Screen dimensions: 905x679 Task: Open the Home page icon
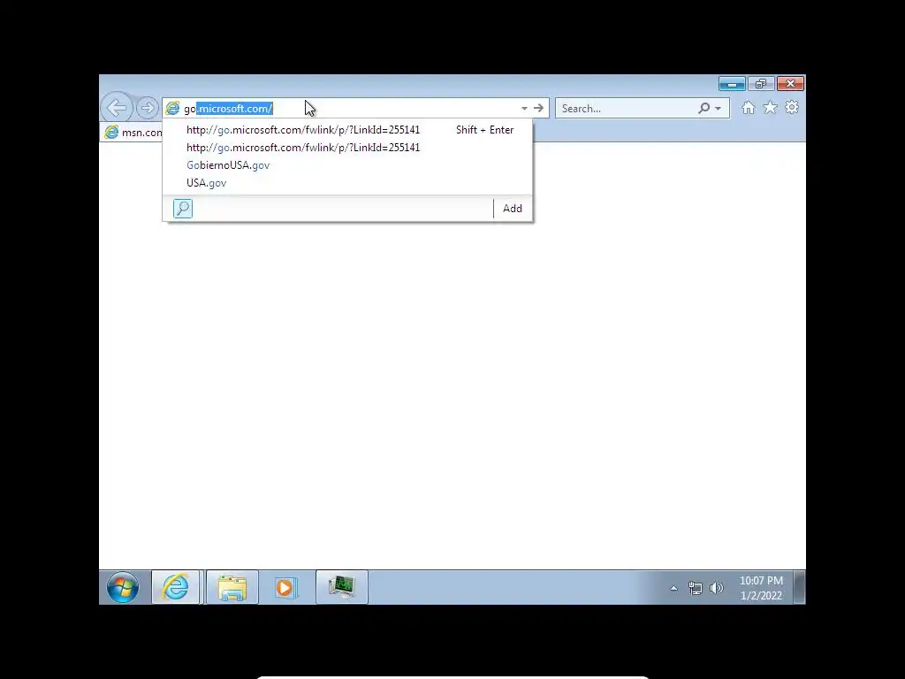coord(748,108)
